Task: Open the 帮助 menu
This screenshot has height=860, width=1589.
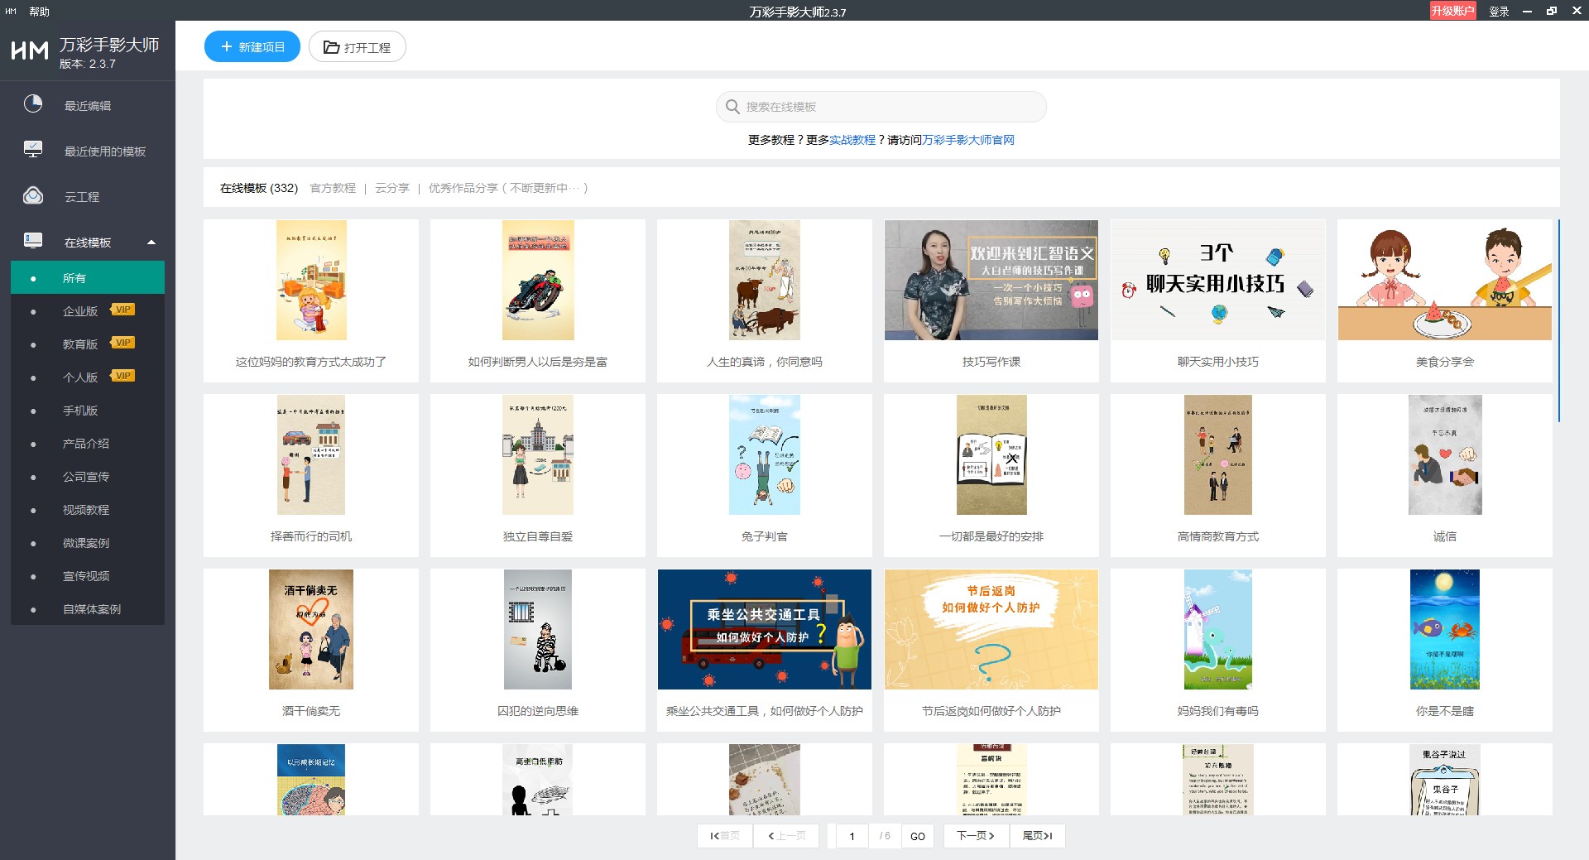Action: (x=39, y=12)
